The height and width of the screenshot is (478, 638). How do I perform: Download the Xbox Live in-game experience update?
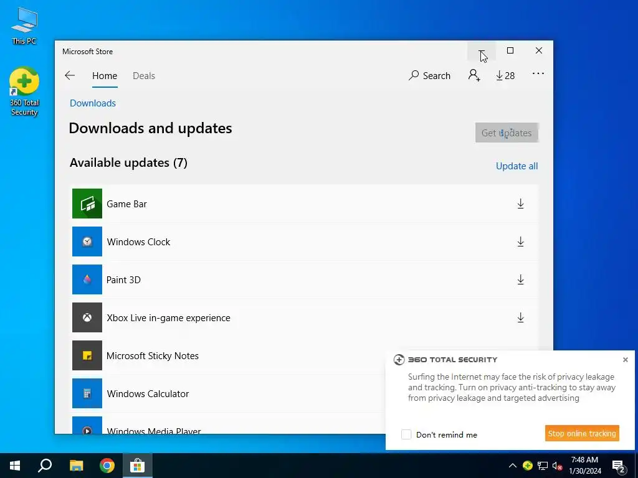pyautogui.click(x=520, y=317)
